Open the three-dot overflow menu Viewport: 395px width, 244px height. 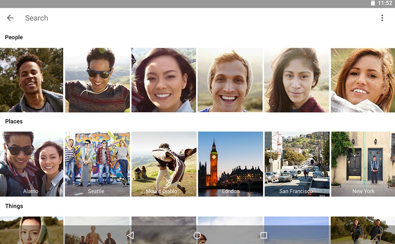(382, 18)
